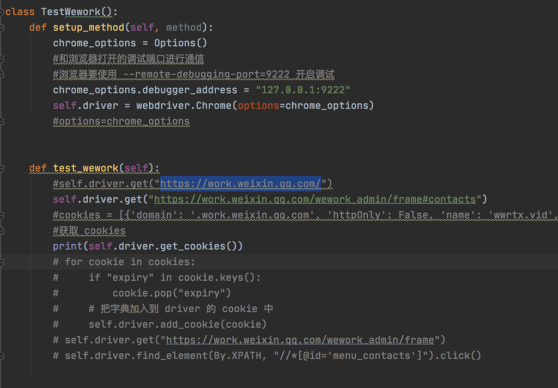Viewport: 558px width, 388px height.
Task: Place cursor on the 127.0.0.1:9222 string
Action: click(303, 90)
